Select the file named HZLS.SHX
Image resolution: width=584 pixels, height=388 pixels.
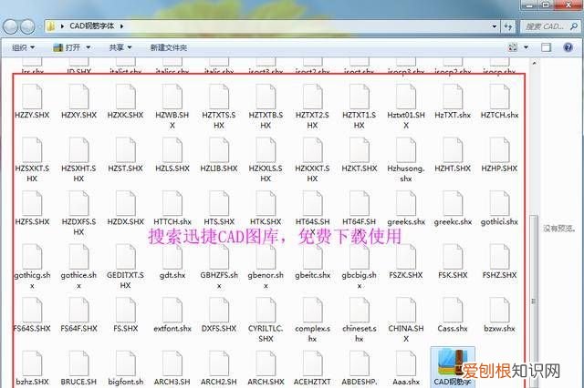[172, 155]
